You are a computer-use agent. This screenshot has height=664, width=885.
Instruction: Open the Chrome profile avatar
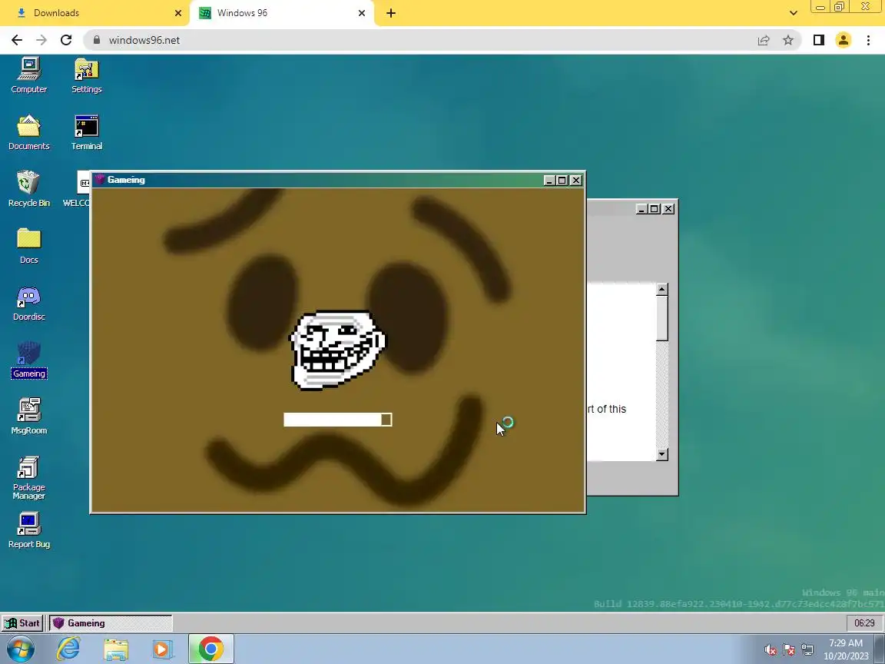pos(844,40)
